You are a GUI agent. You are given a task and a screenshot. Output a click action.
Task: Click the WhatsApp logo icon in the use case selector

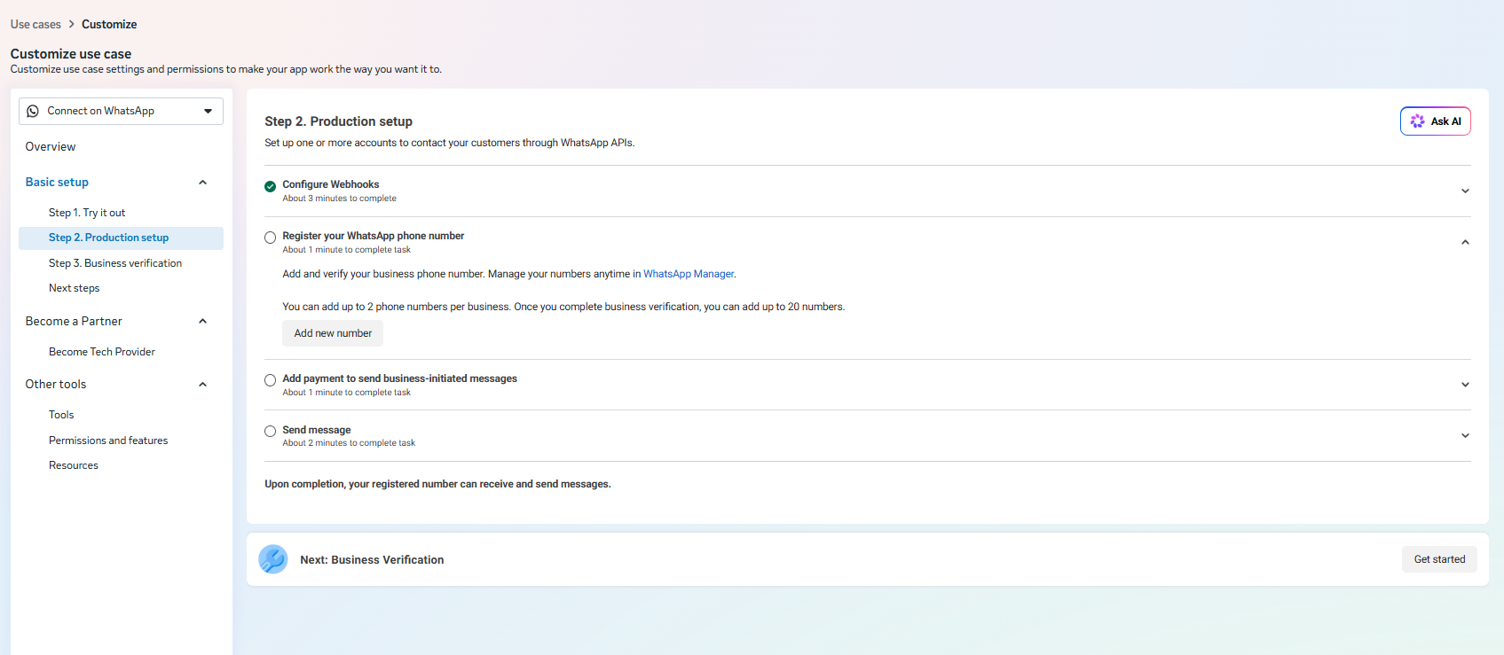click(33, 111)
